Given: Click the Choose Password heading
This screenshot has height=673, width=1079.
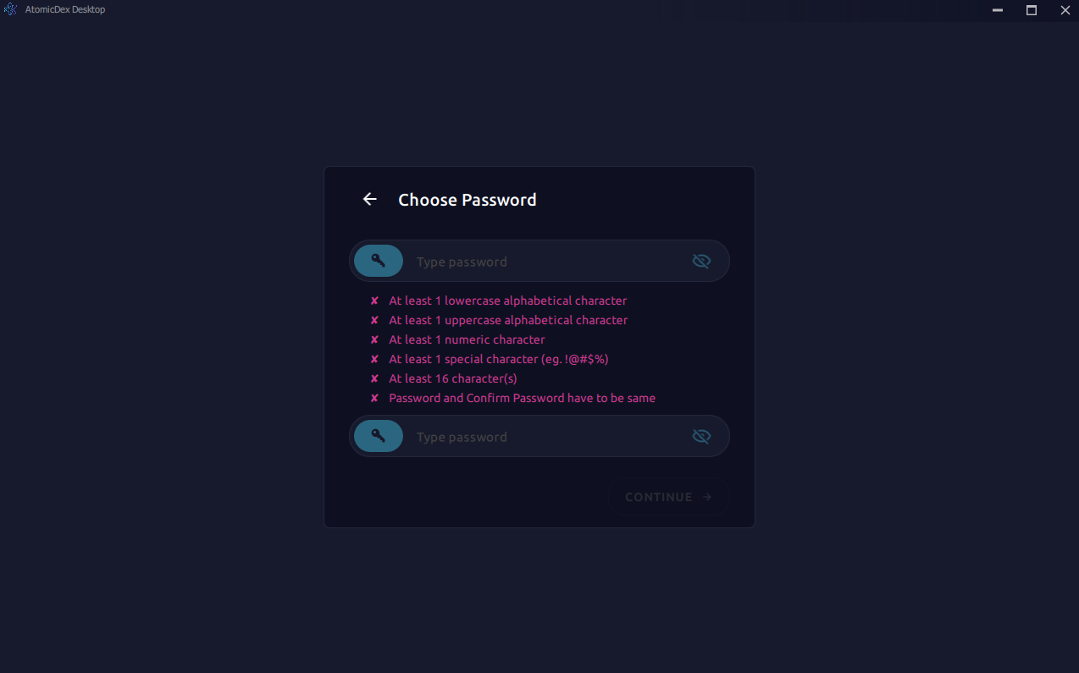Looking at the screenshot, I should (x=467, y=200).
